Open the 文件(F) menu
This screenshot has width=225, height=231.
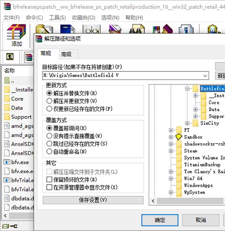[12, 17]
